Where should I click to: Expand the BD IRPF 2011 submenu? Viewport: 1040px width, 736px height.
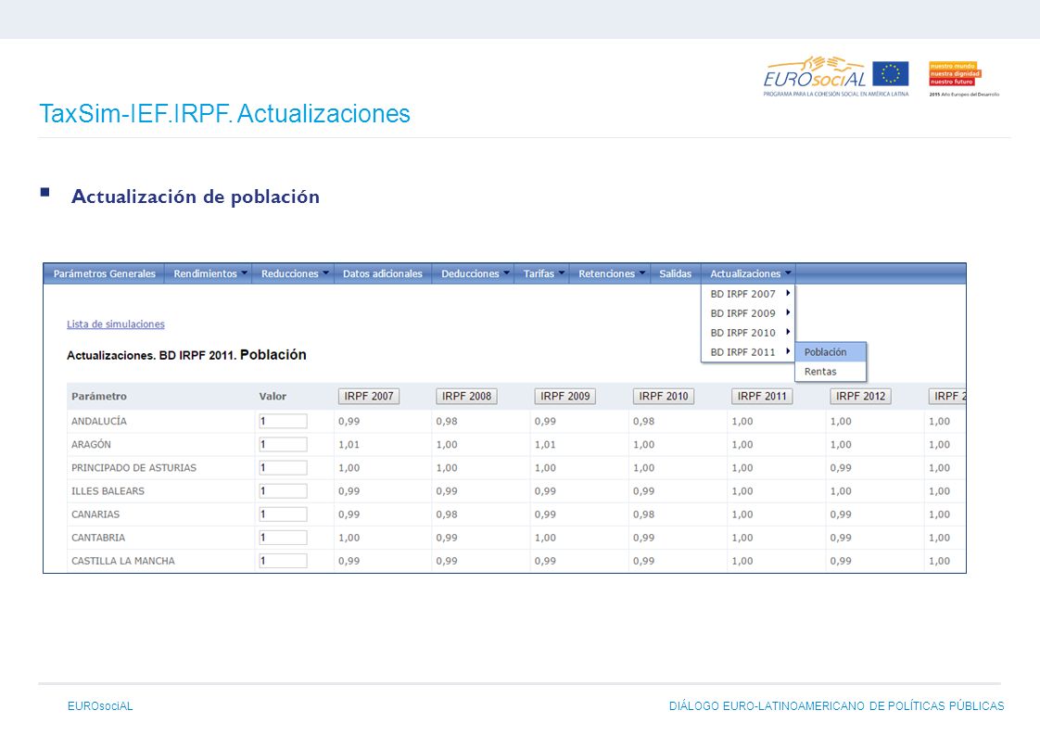coord(748,352)
